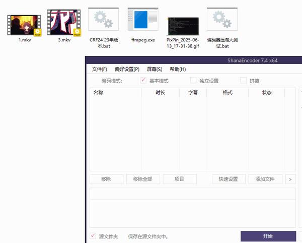This screenshot has height=243, width=302.
Task: Enable the 拼接 checkbox
Action: pos(243,80)
